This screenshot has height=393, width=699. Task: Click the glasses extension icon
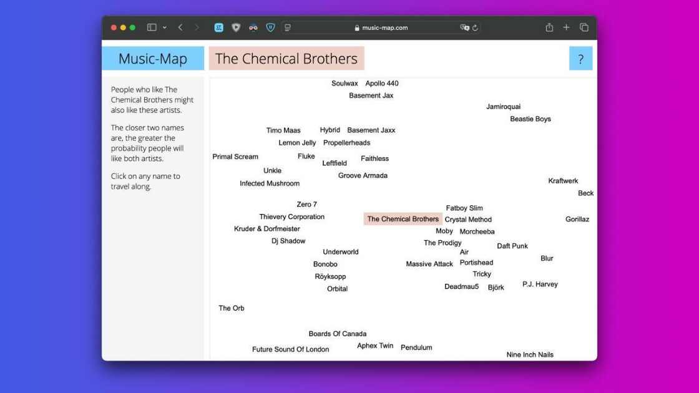pos(253,27)
